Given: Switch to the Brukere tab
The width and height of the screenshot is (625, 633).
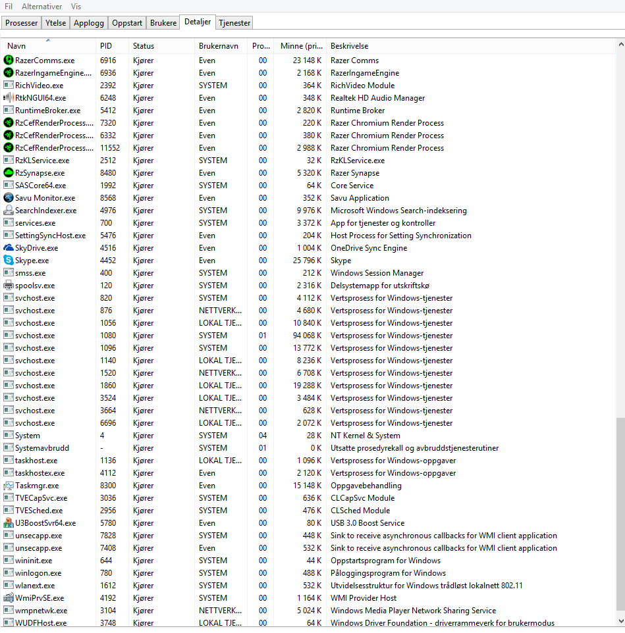Looking at the screenshot, I should 163,23.
